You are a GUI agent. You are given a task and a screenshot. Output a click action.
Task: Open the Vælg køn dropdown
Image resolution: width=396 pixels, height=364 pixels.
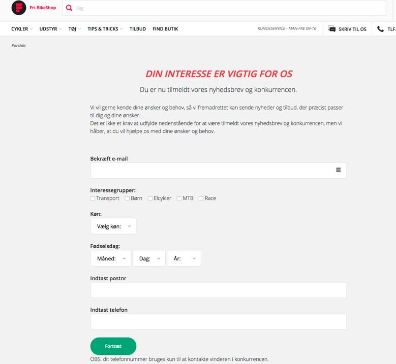click(113, 226)
